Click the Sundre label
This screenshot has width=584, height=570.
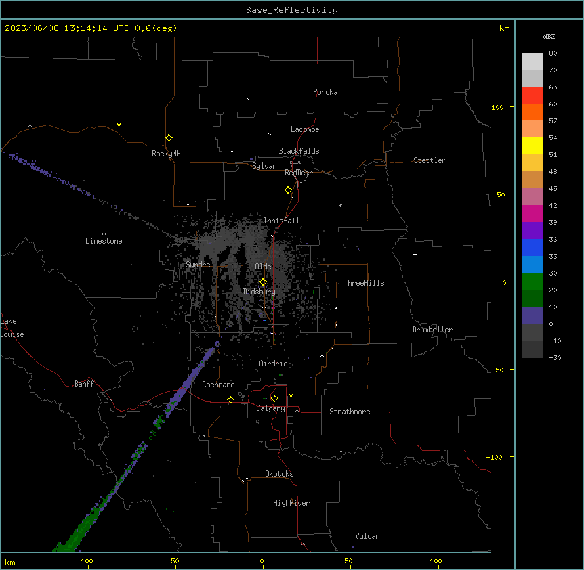click(x=198, y=265)
